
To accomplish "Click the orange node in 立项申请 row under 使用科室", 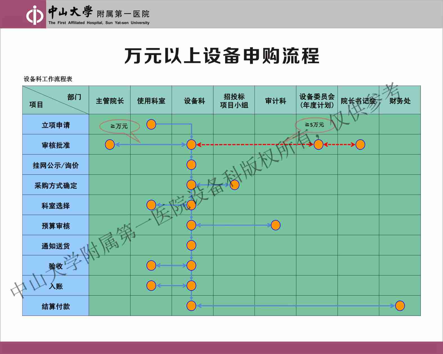I will (151, 124).
